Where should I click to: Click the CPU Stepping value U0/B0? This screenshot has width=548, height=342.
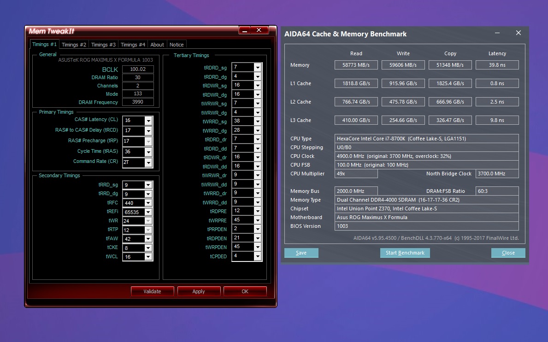click(427, 147)
